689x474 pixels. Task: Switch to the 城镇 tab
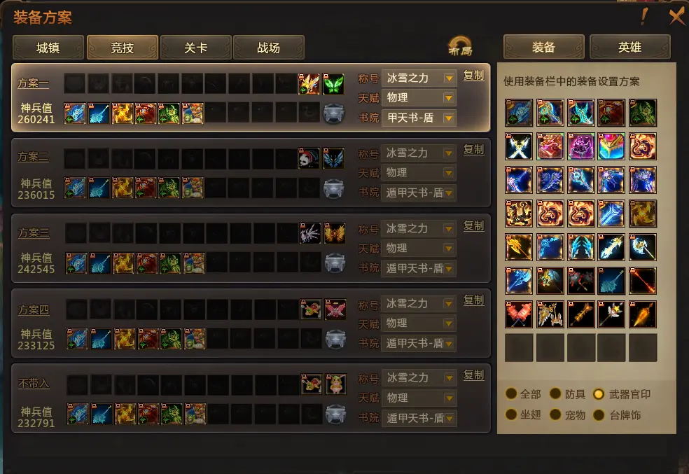tap(48, 48)
